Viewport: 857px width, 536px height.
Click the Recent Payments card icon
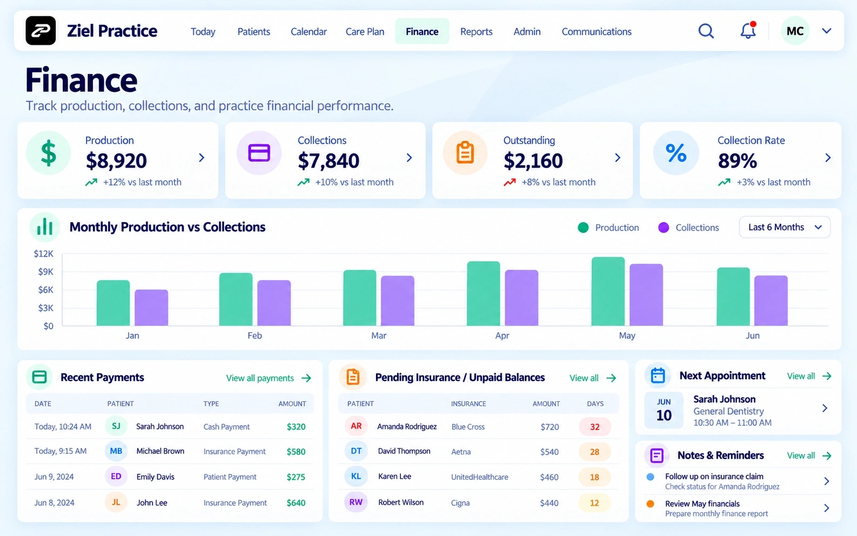(x=39, y=377)
